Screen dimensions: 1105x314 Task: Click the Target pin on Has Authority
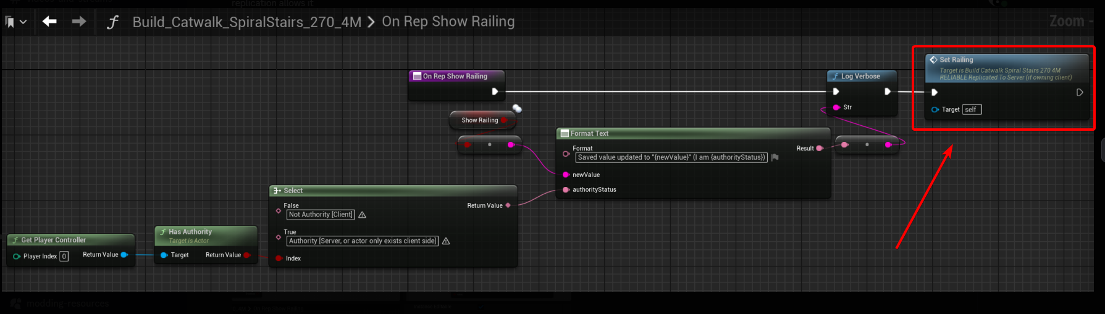[164, 255]
